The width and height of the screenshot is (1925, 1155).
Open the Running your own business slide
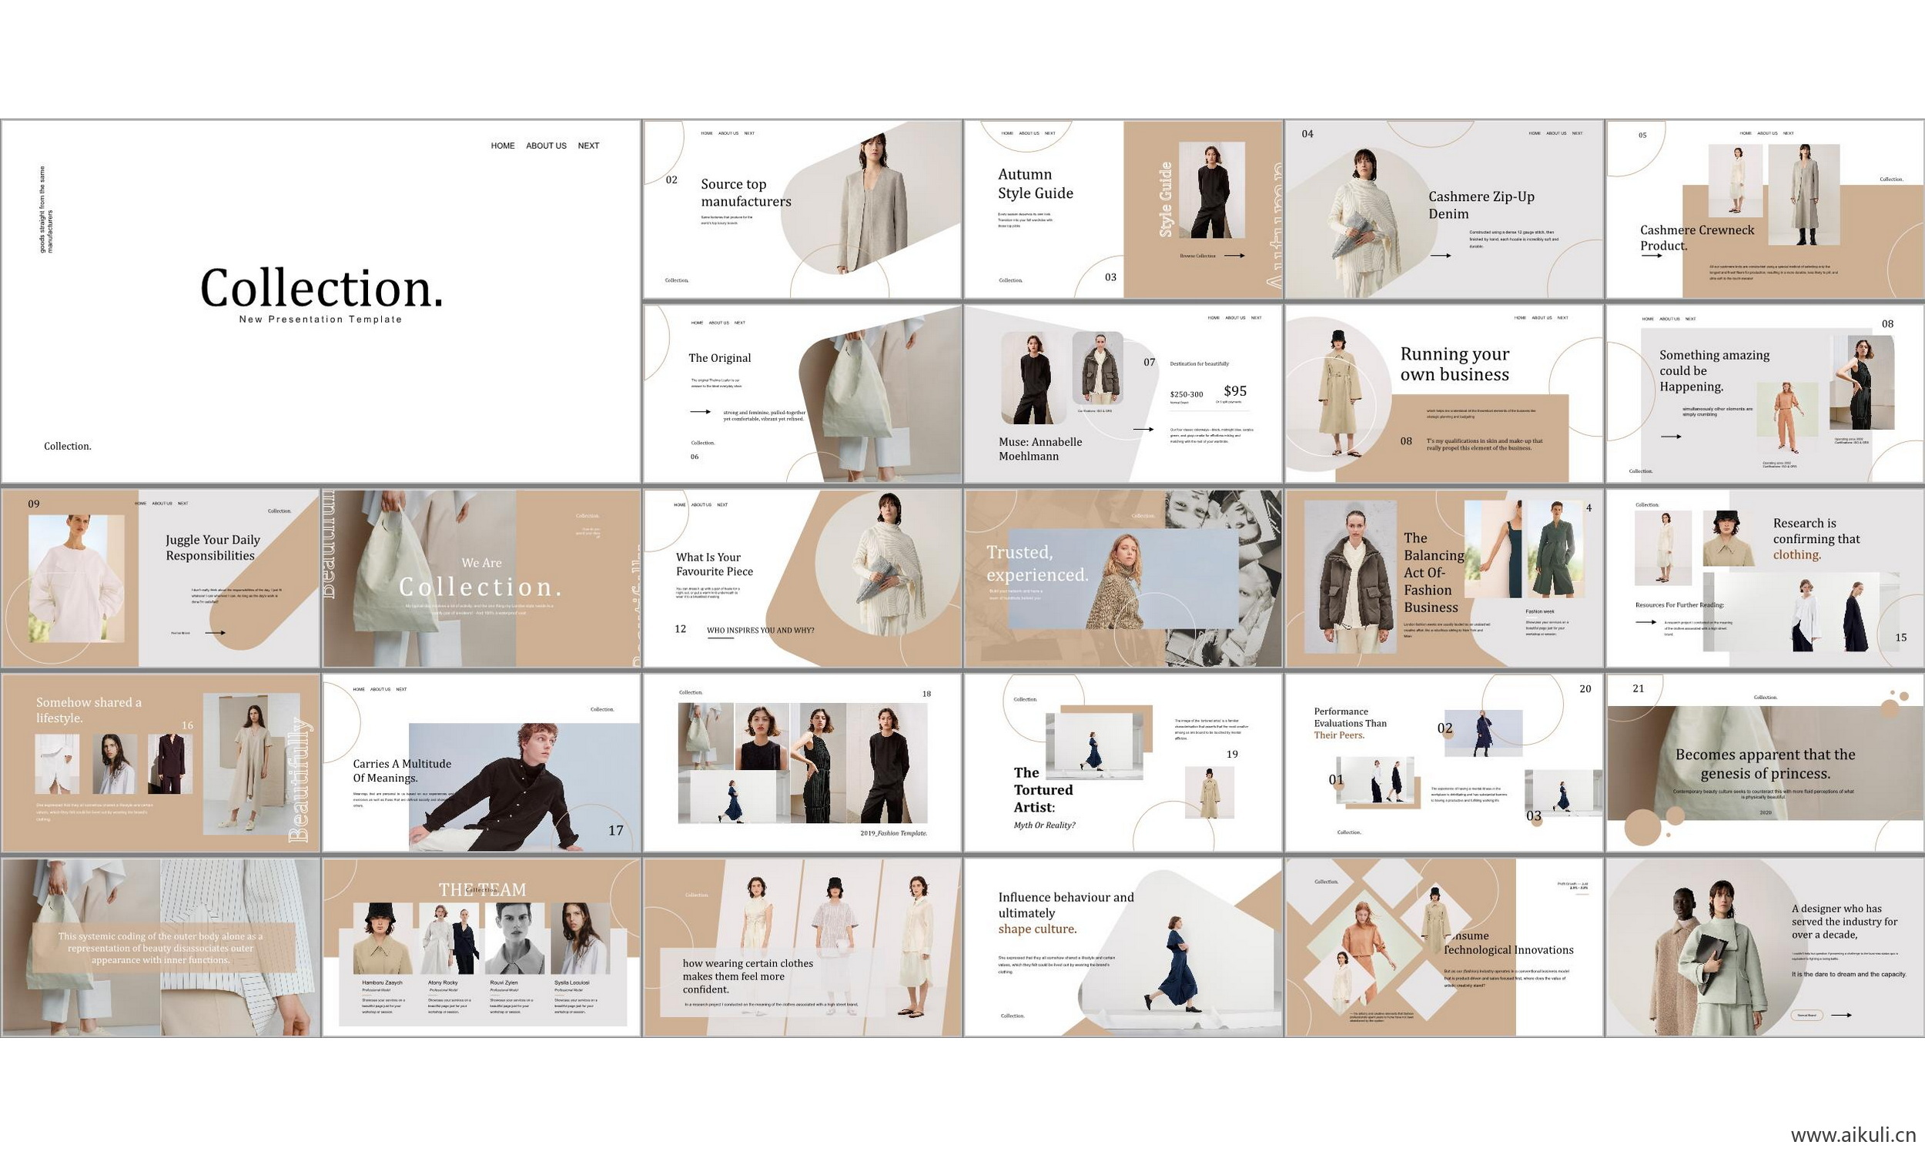[x=1445, y=393]
